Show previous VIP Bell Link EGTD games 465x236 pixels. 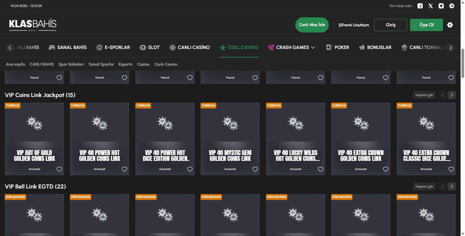pos(442,186)
